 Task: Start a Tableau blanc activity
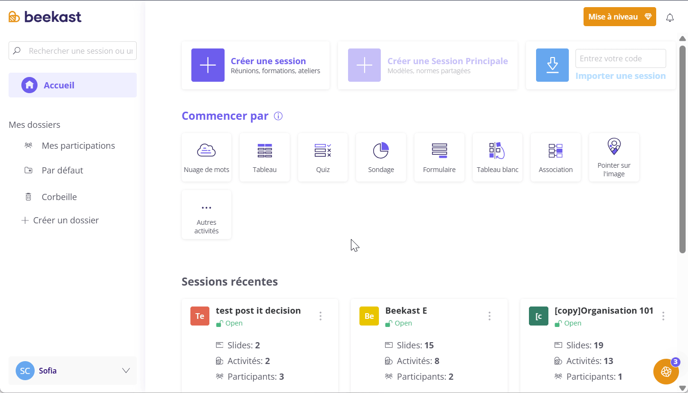click(x=498, y=157)
